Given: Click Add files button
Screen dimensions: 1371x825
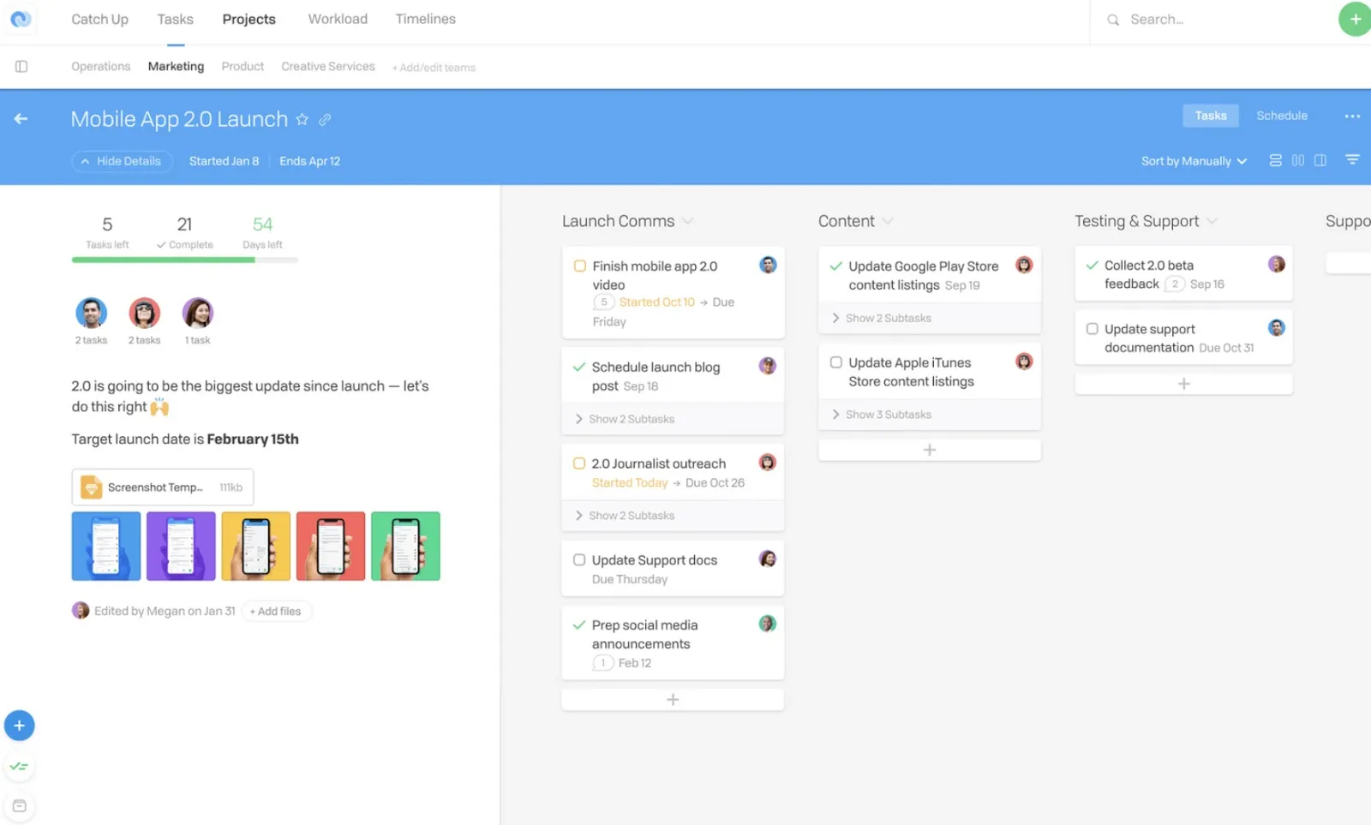Looking at the screenshot, I should (276, 611).
